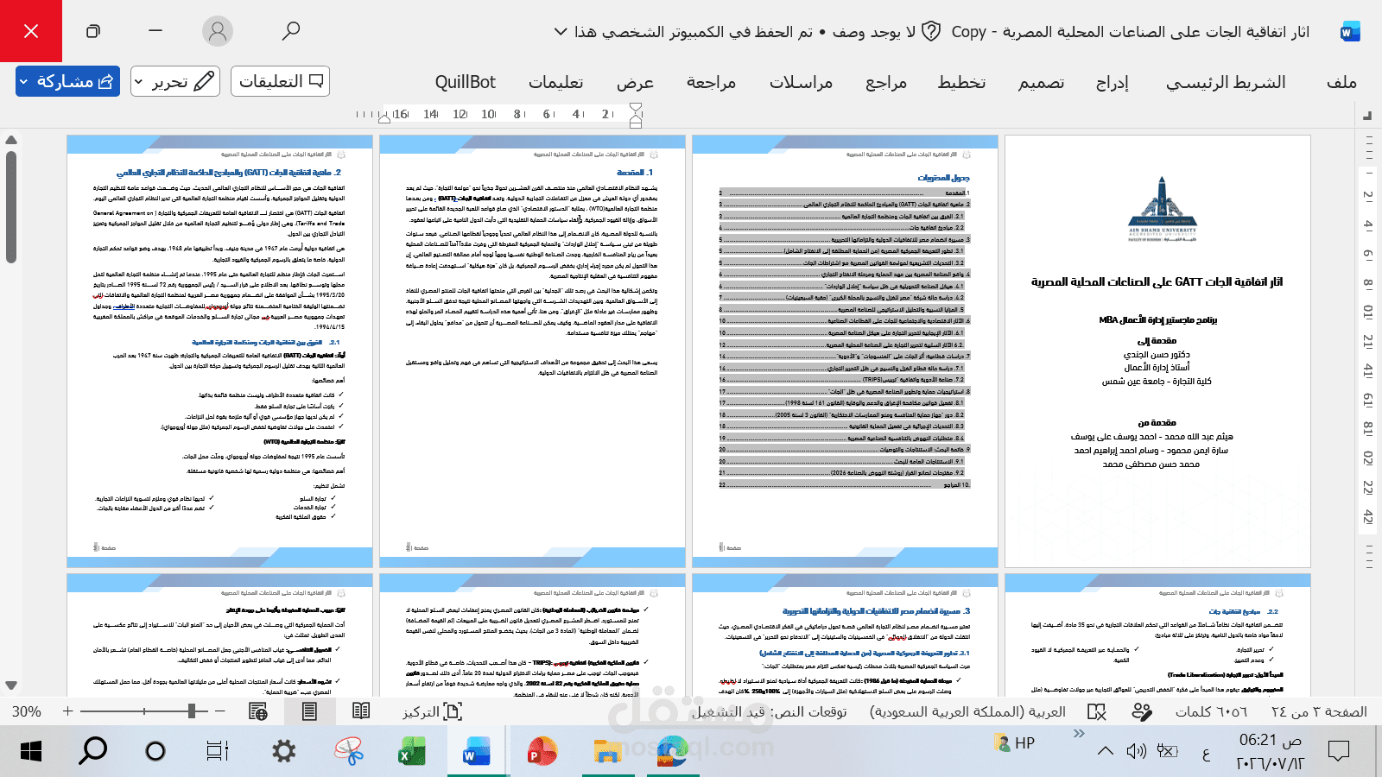The height and width of the screenshot is (777, 1382).
Task: Open the ملف File tab
Action: pos(1341,82)
